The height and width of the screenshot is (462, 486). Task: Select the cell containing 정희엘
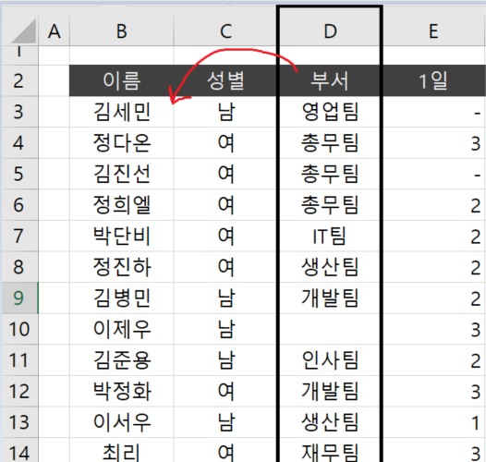click(x=122, y=204)
